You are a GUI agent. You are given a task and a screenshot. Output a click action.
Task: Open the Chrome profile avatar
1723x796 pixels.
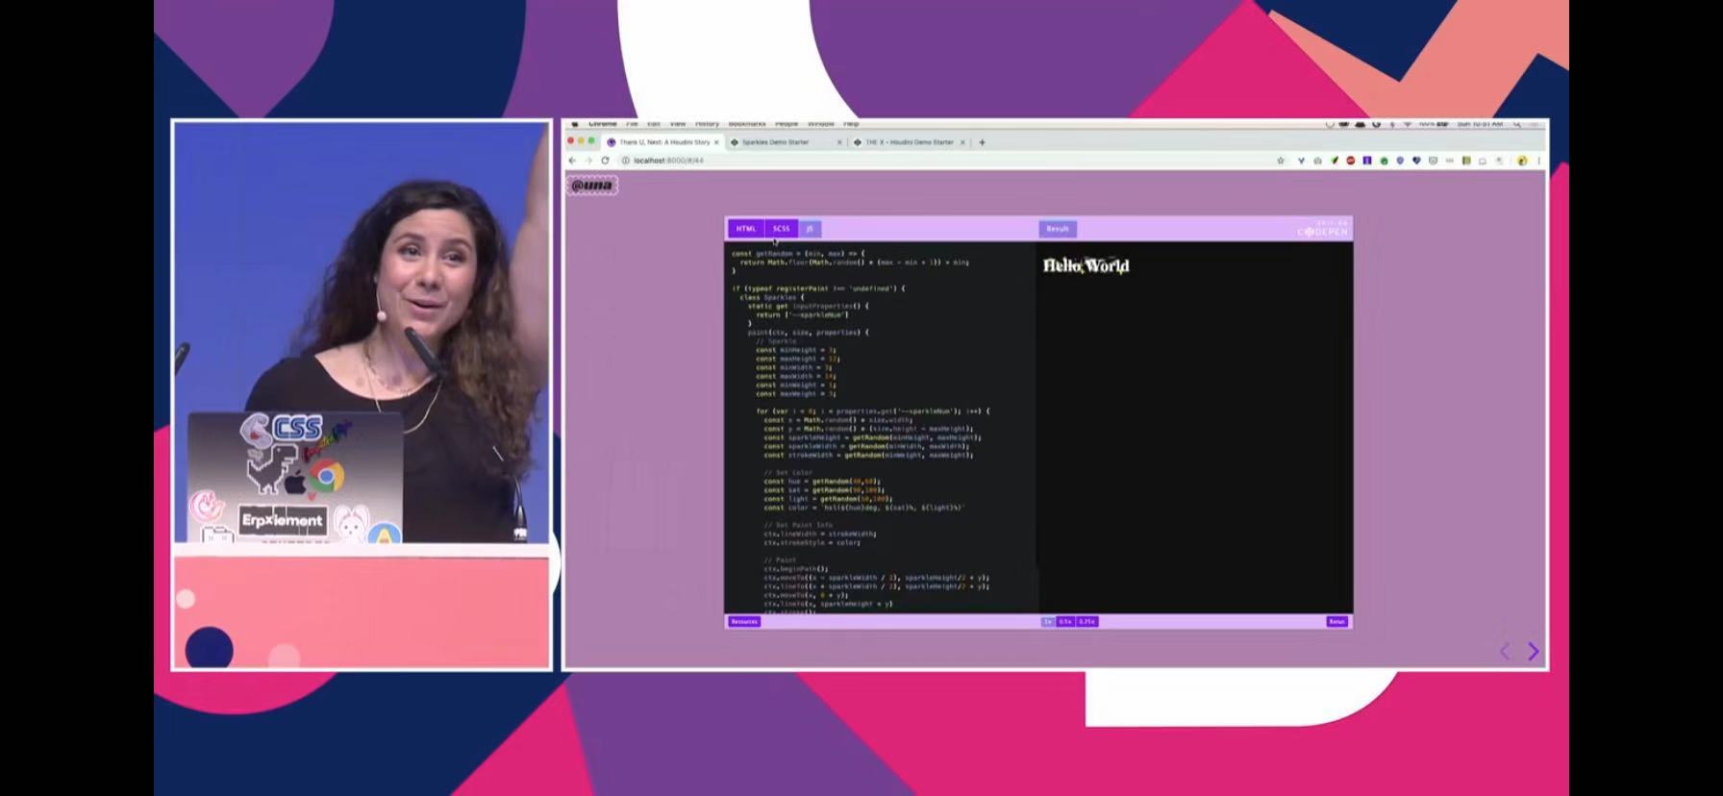(1522, 161)
